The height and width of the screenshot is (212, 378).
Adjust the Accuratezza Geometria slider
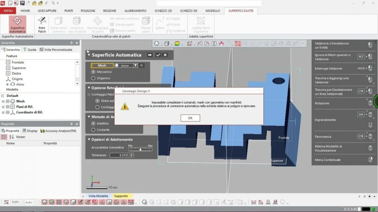coord(140,149)
